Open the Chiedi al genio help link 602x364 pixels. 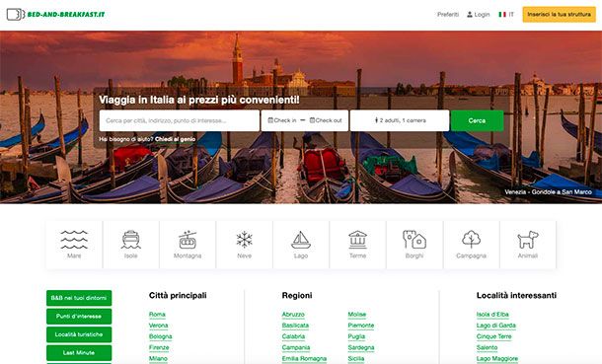(x=176, y=139)
